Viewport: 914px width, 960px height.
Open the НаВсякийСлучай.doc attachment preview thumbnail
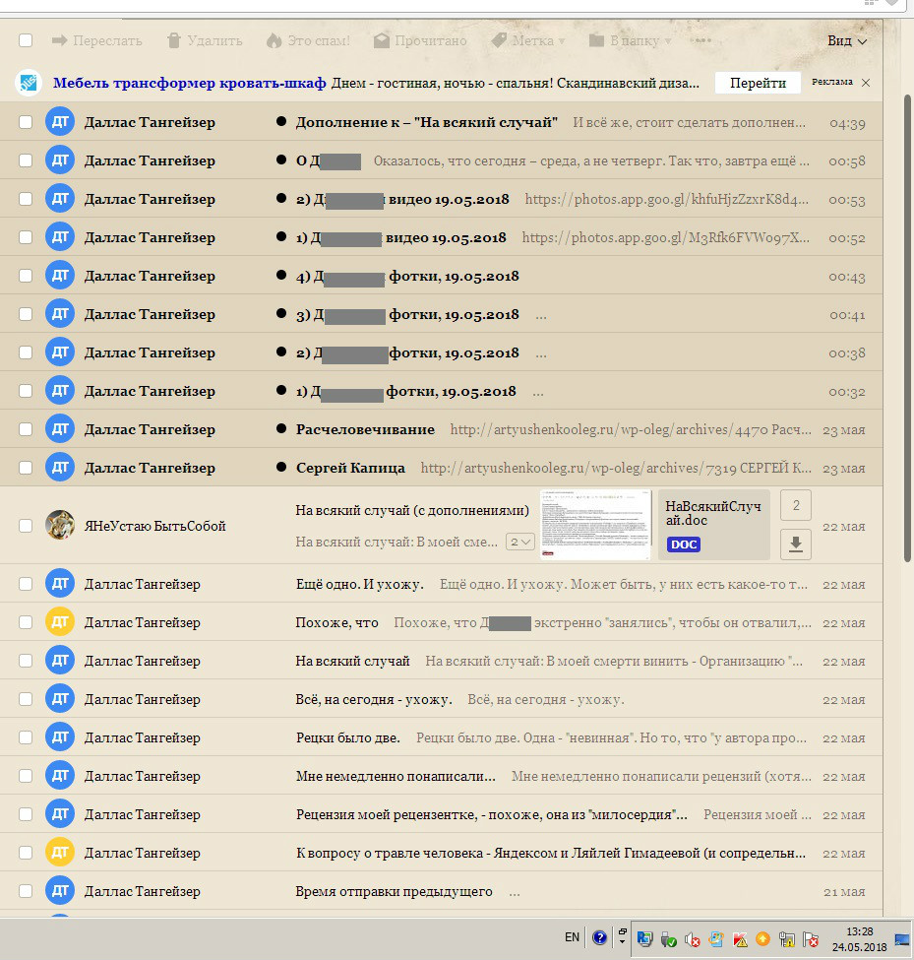(x=595, y=525)
